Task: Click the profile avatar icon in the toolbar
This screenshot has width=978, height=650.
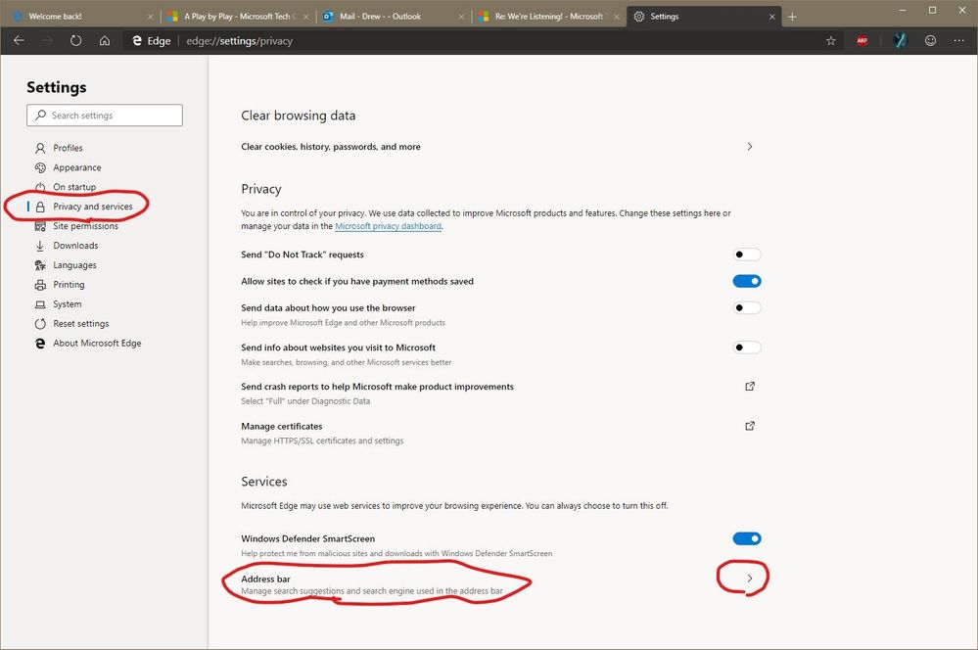Action: tap(900, 40)
